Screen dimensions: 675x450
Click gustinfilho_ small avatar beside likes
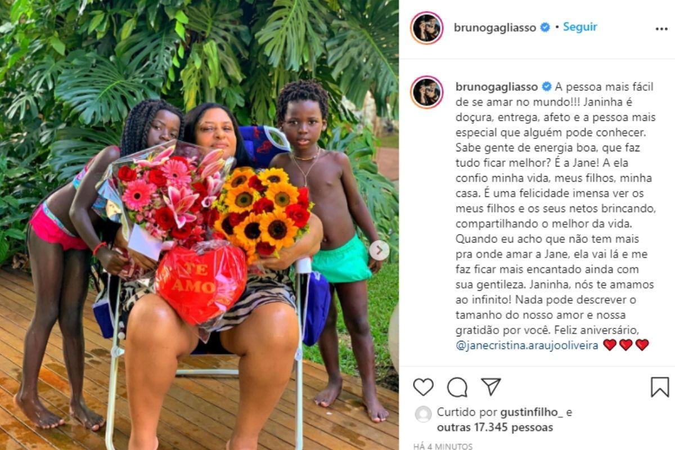click(423, 414)
